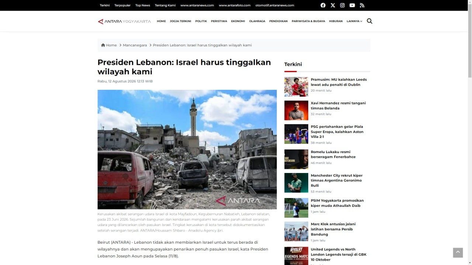472x265 pixels.
Task: Click the photo caption starting 'Kerusakan akibat serangan'
Action: point(184,222)
